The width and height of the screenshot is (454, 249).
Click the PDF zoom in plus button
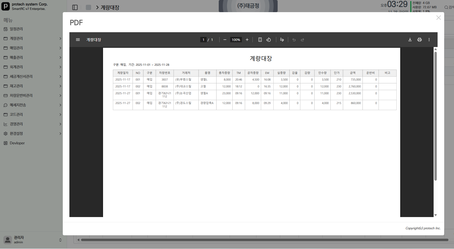(x=247, y=40)
